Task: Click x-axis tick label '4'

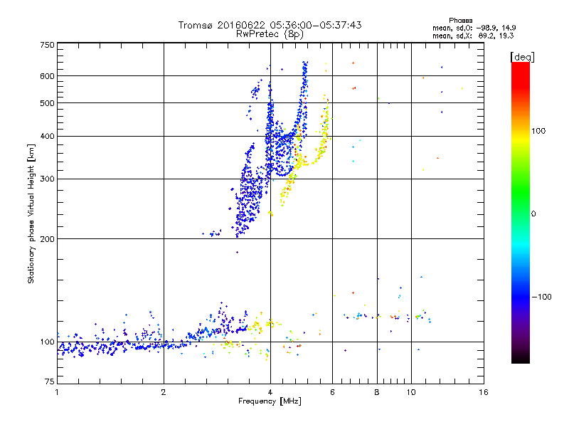Action: pyautogui.click(x=270, y=392)
